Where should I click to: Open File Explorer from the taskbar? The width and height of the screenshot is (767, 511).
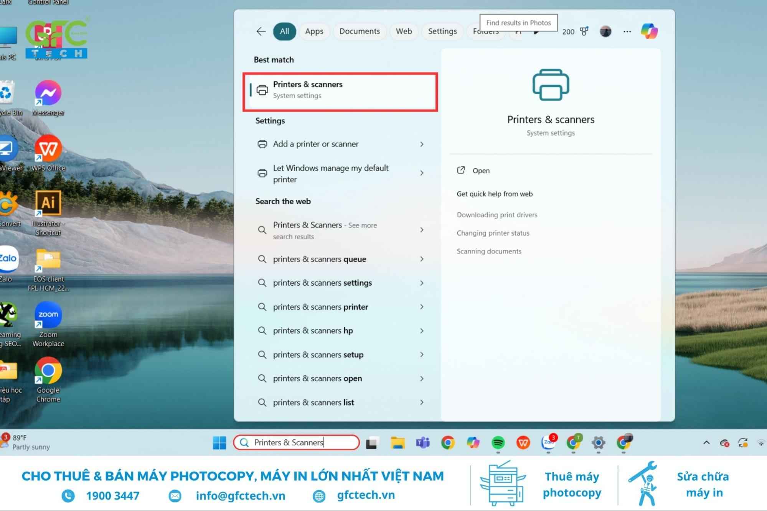pyautogui.click(x=398, y=443)
